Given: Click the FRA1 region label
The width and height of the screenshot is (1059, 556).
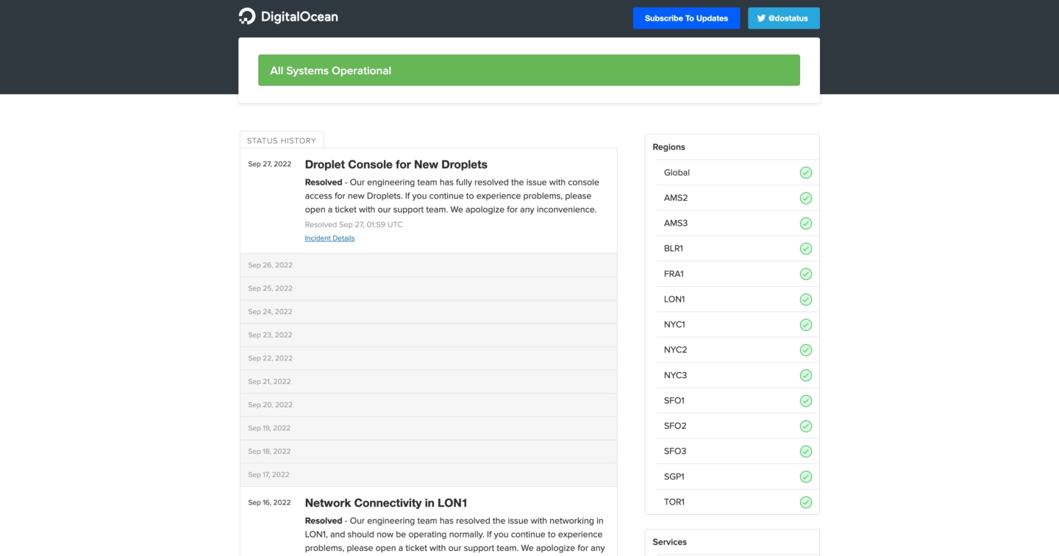Looking at the screenshot, I should [x=674, y=274].
